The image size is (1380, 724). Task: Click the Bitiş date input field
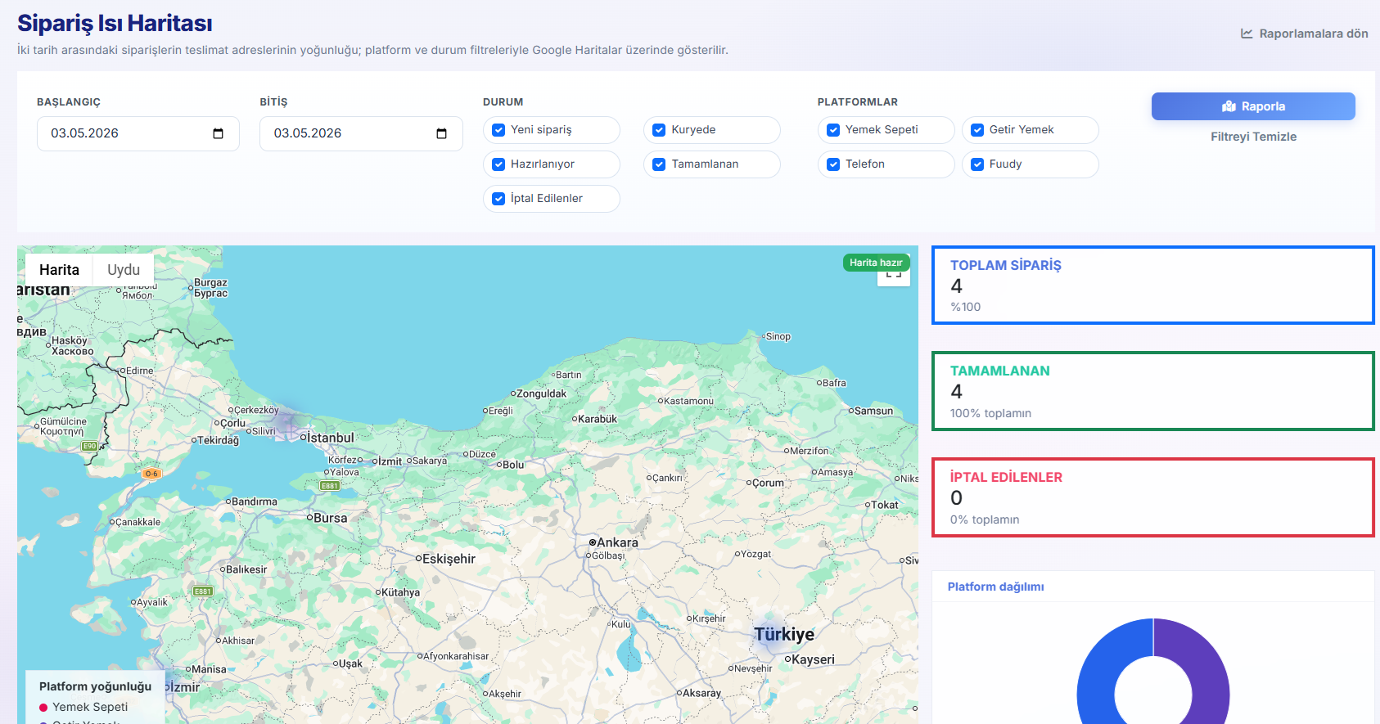[361, 133]
